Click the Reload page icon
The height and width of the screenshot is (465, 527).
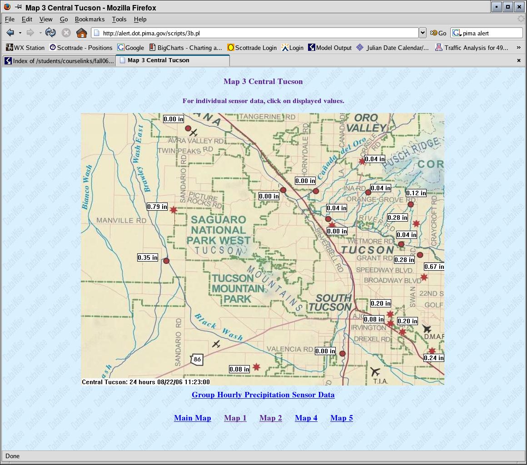(x=50, y=33)
